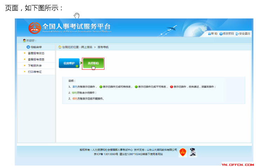This screenshot has width=256, height=168.
Task: Click the exit arrow icon by 安全退出
Action: (x=237, y=34)
